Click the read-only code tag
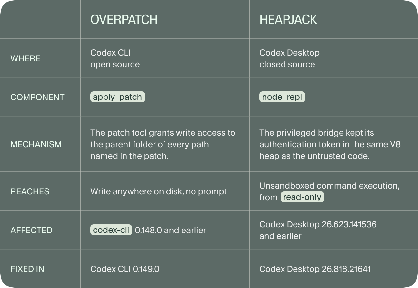The image size is (418, 288). pyautogui.click(x=302, y=197)
